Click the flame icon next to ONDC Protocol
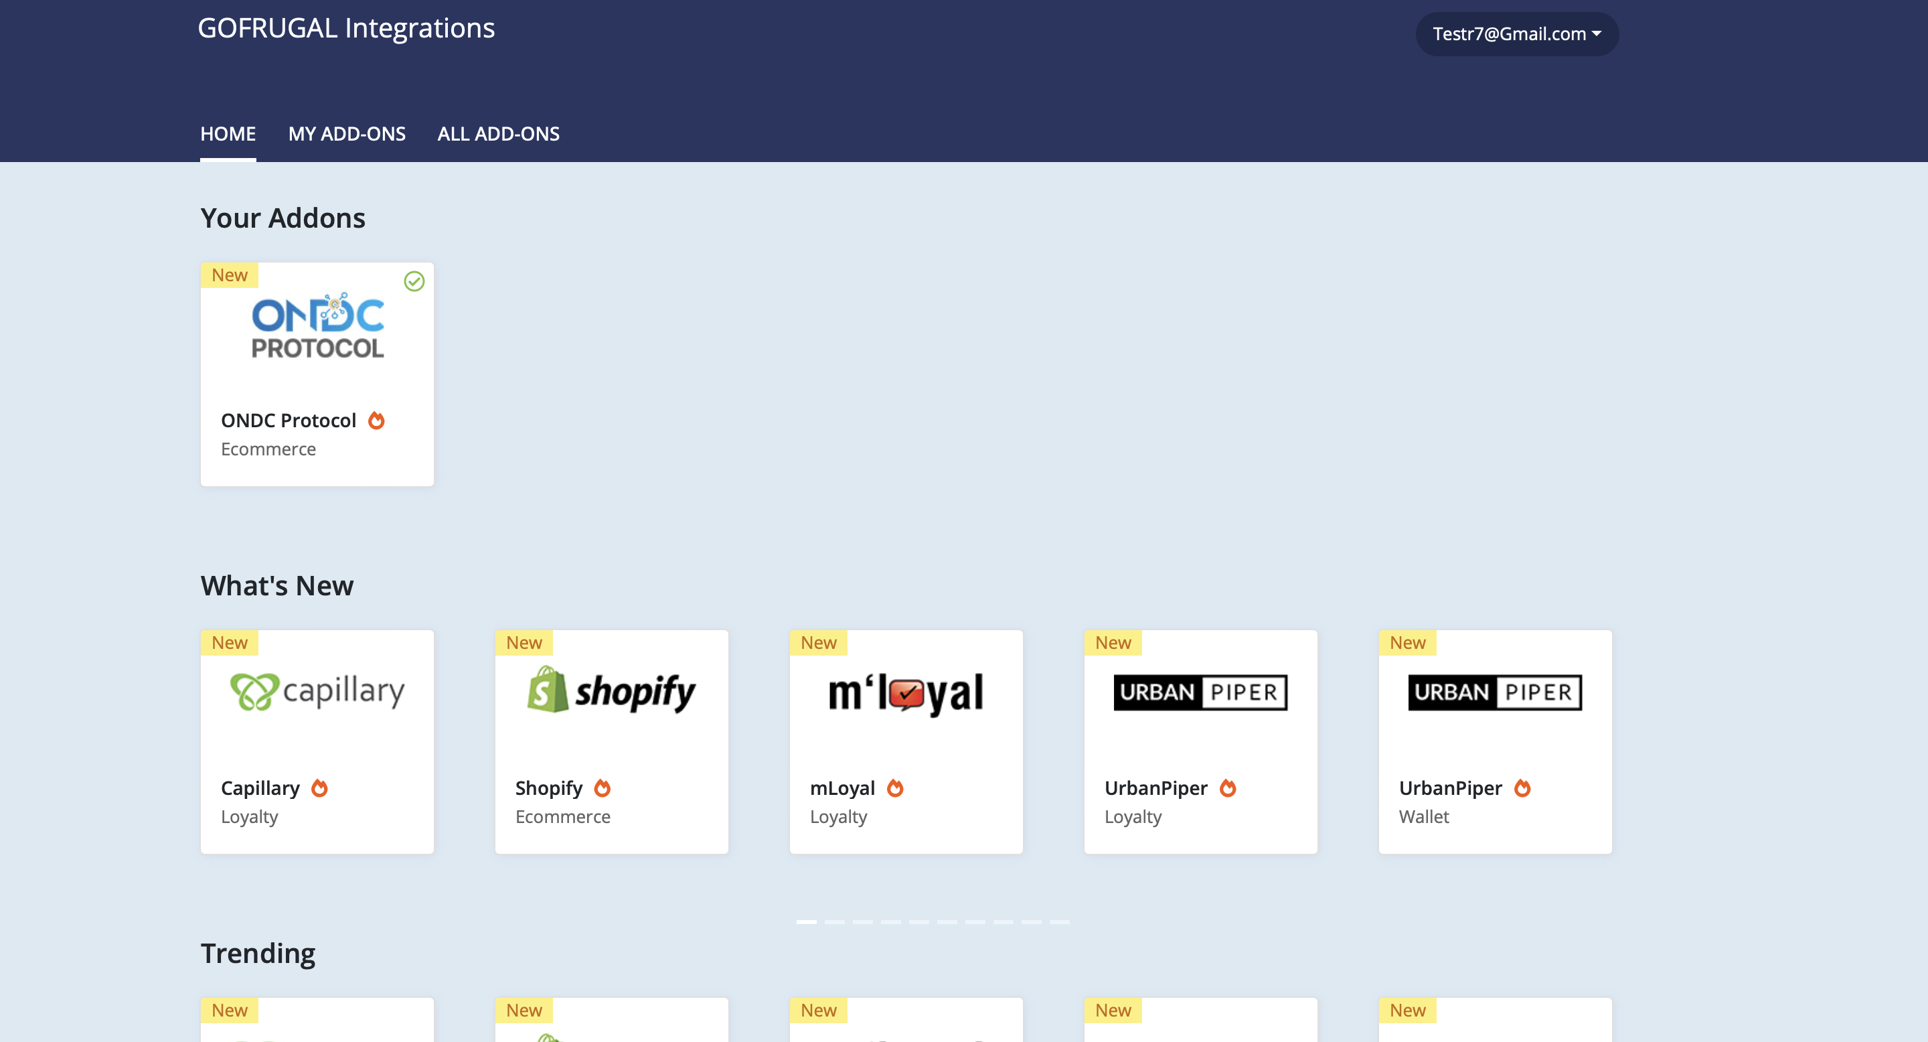The height and width of the screenshot is (1042, 1928). (x=376, y=421)
